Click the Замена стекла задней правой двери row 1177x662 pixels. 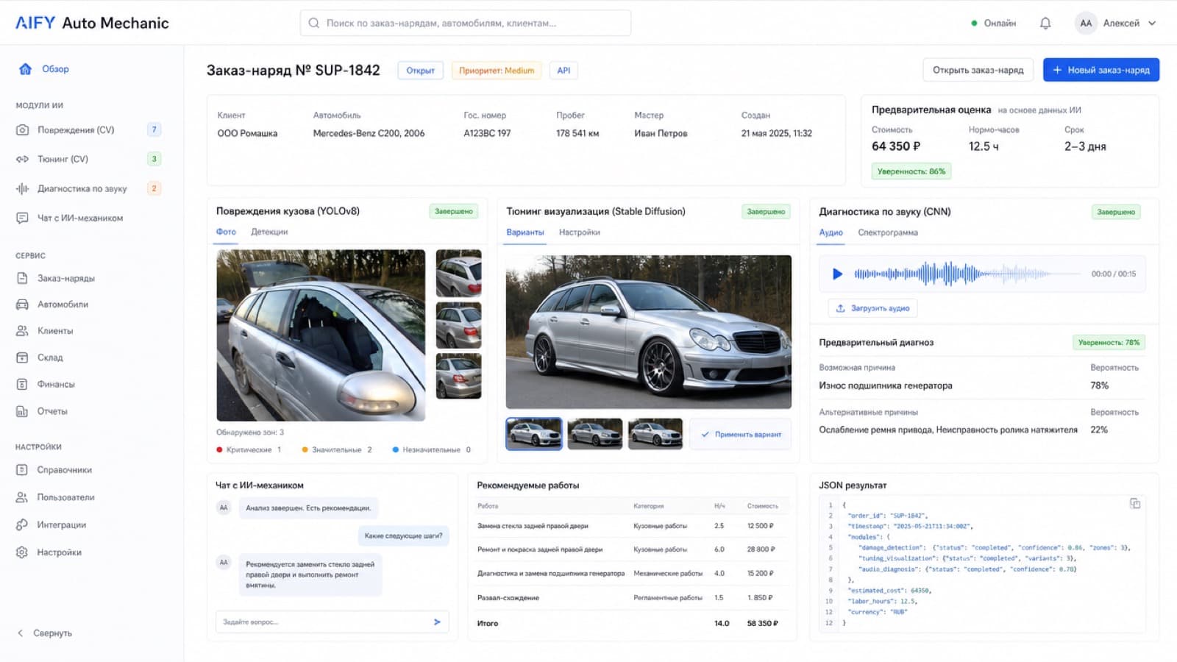(x=633, y=526)
